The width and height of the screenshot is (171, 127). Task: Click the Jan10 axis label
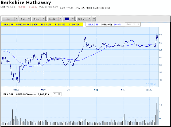coord(149,90)
